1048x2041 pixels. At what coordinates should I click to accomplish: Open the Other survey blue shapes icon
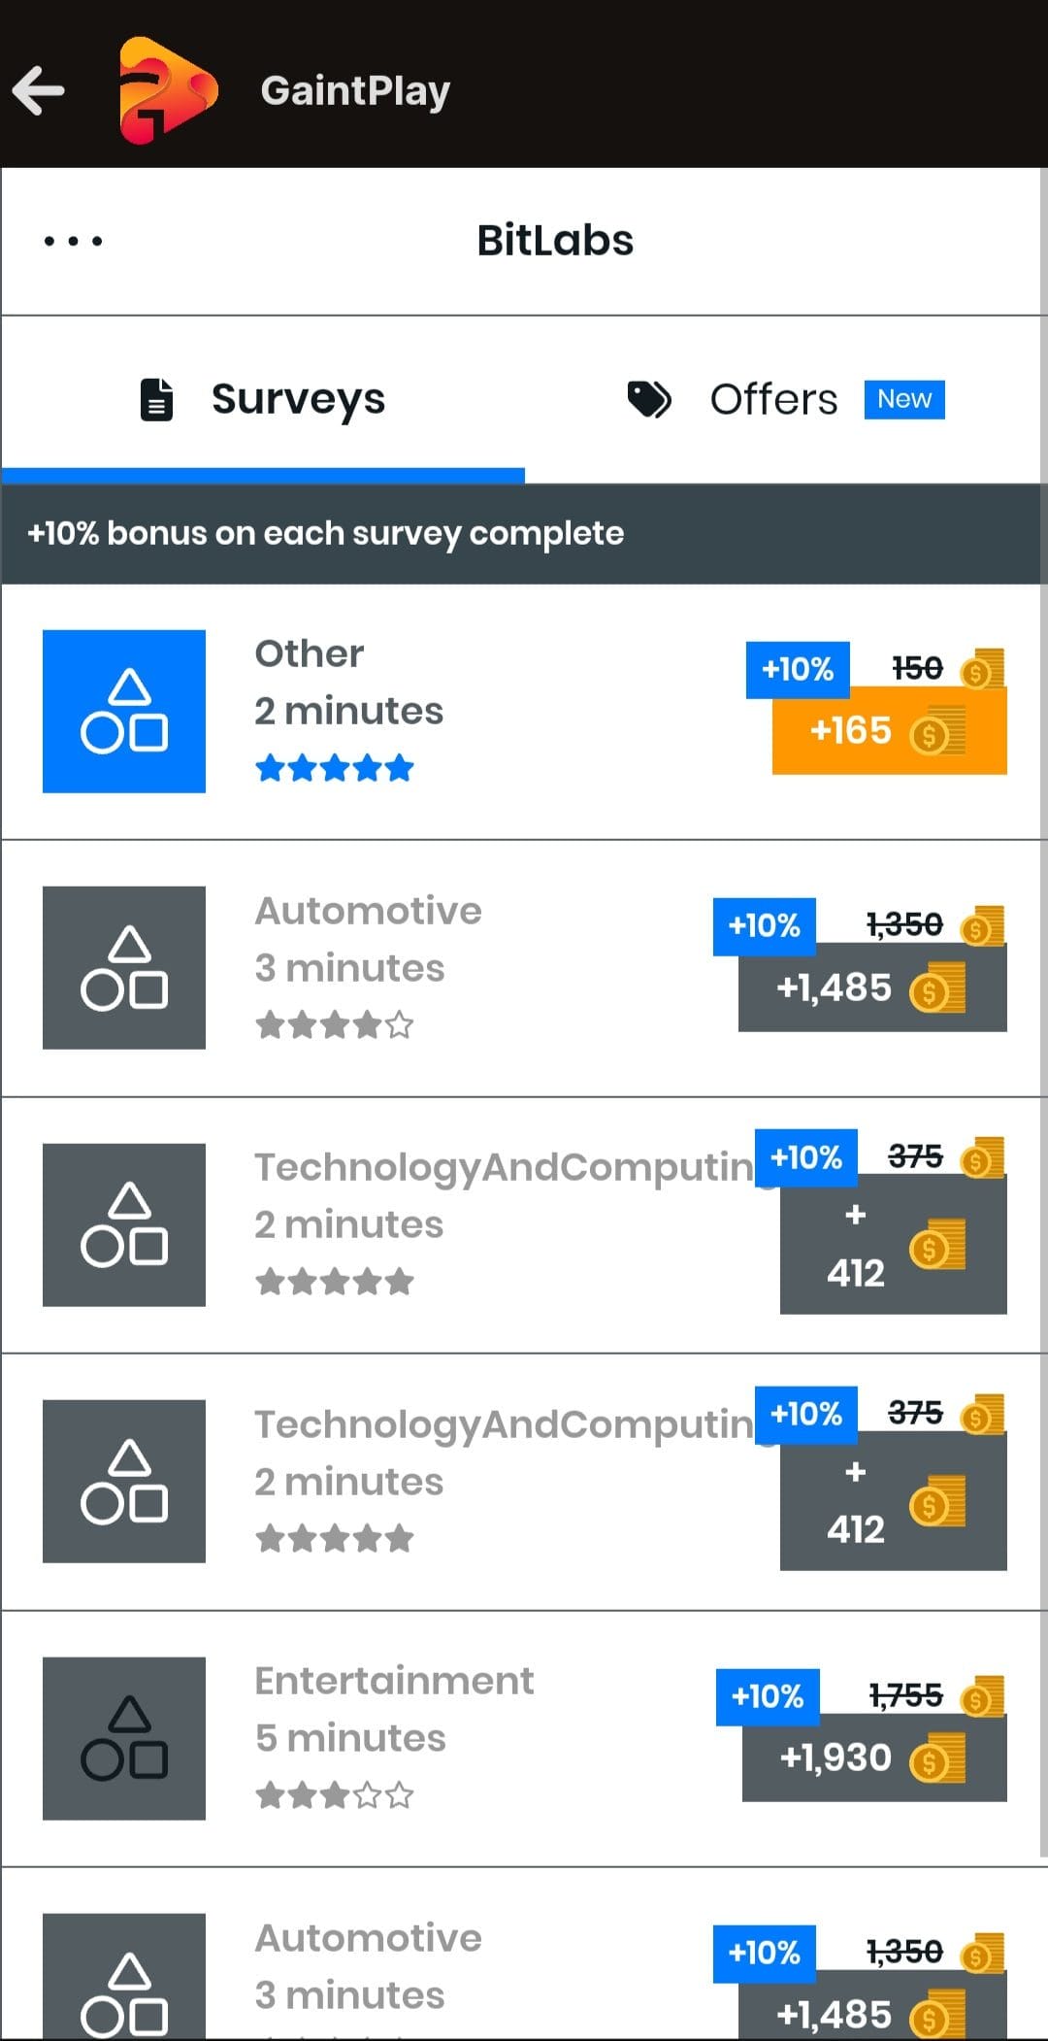pyautogui.click(x=124, y=712)
